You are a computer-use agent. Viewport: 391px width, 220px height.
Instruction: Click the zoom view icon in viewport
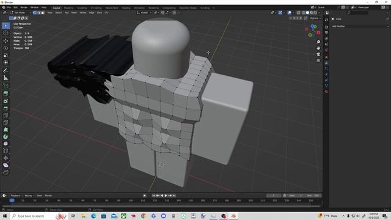click(318, 42)
